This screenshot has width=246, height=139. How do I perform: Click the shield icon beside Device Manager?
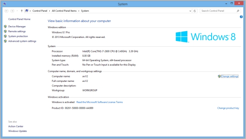5,27
